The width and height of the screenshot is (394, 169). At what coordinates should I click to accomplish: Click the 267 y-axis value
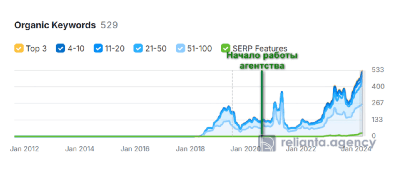378,103
